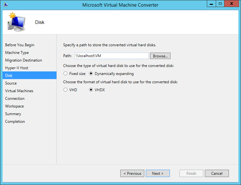Open the Virtual Machines step
The width and height of the screenshot is (241, 185).
tap(19, 91)
